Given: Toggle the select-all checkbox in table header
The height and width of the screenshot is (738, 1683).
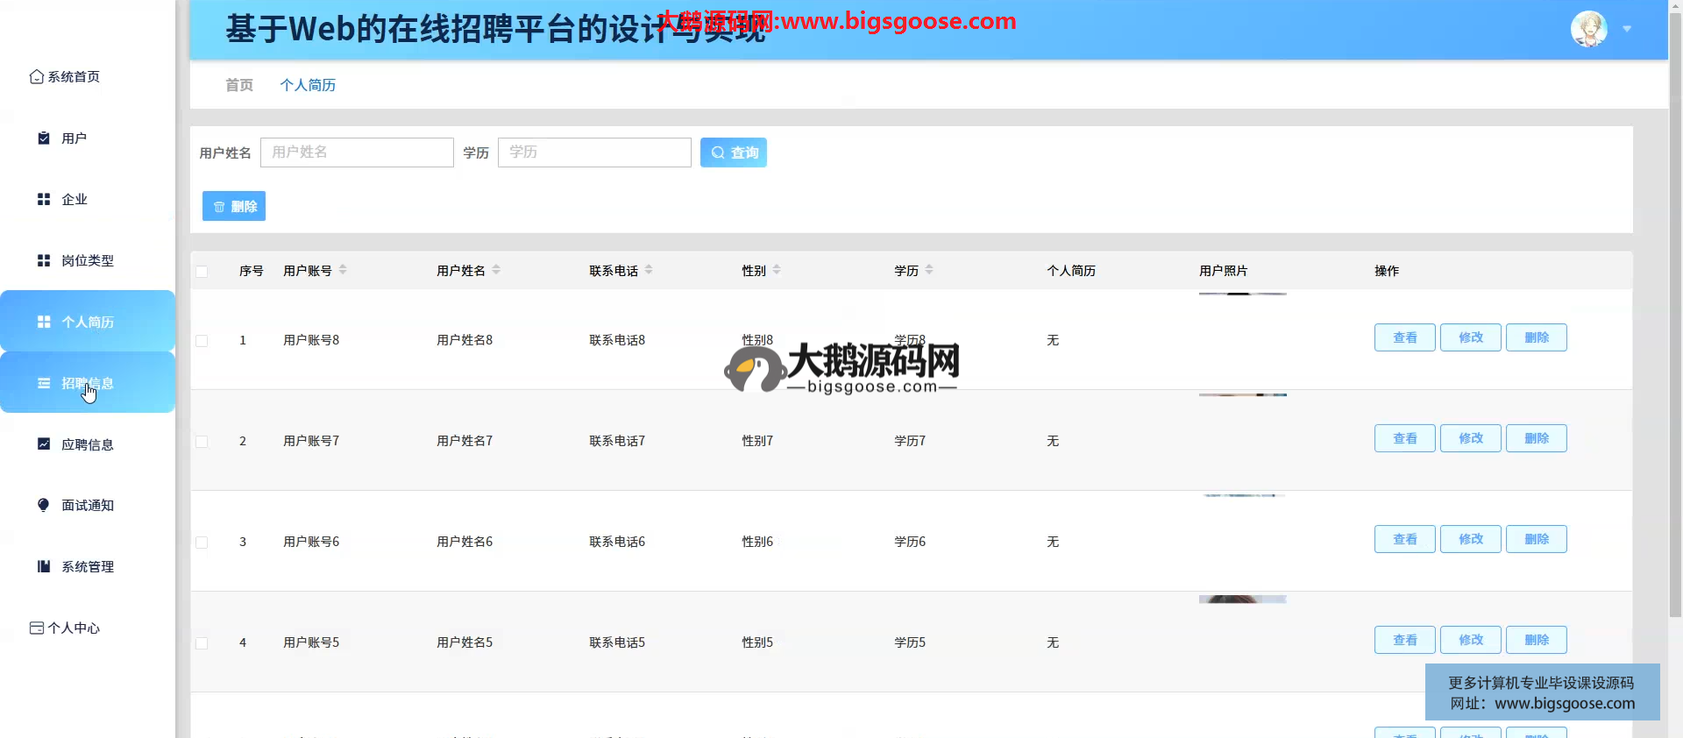Looking at the screenshot, I should tap(202, 272).
